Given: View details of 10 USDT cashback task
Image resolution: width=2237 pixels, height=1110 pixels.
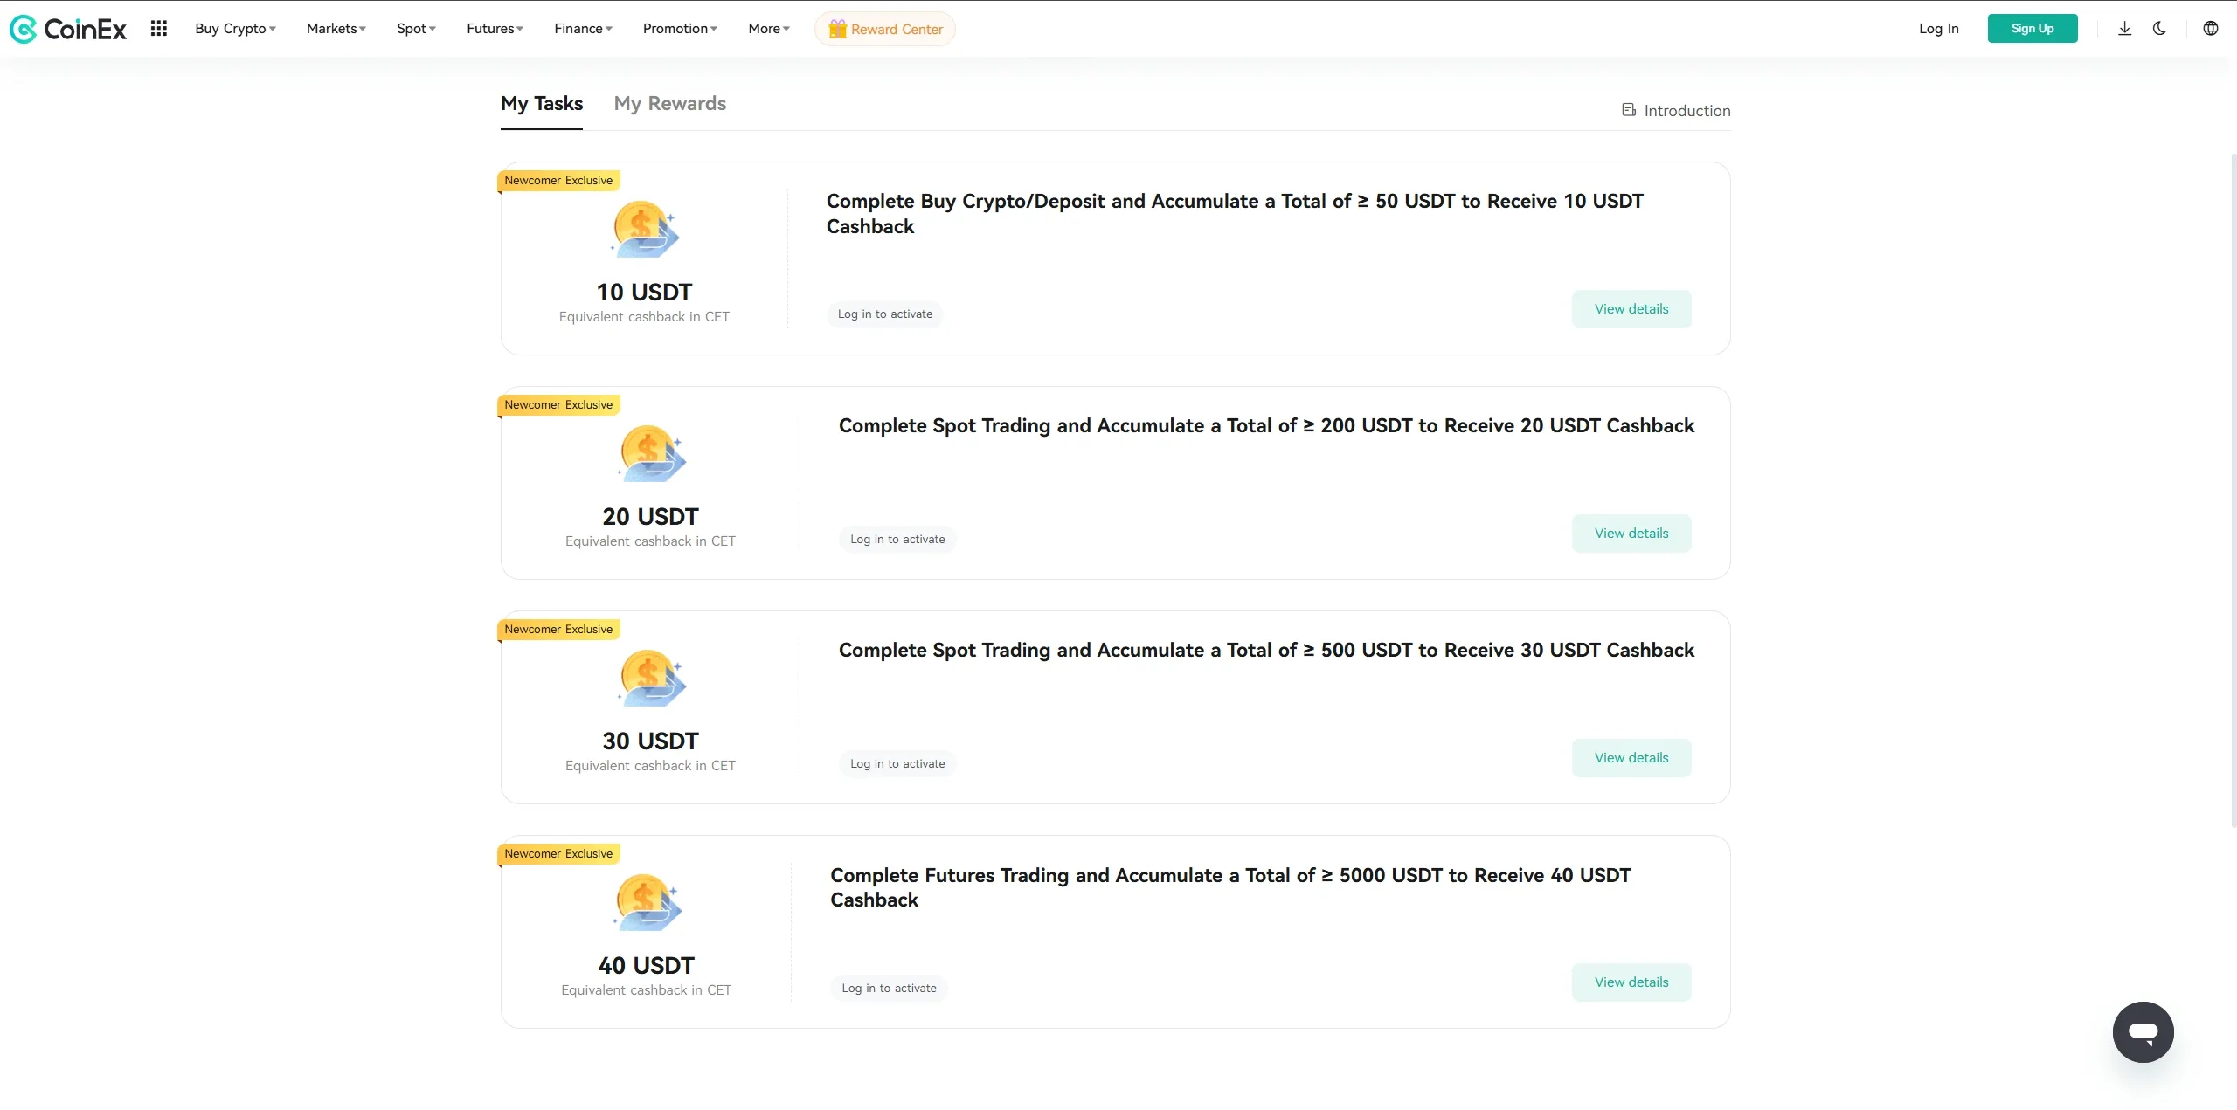Looking at the screenshot, I should (1631, 309).
